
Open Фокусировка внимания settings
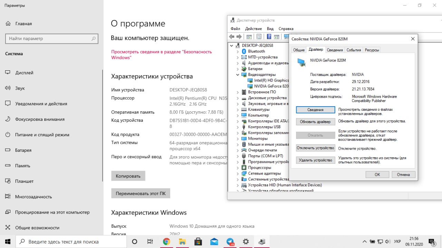coord(40,119)
